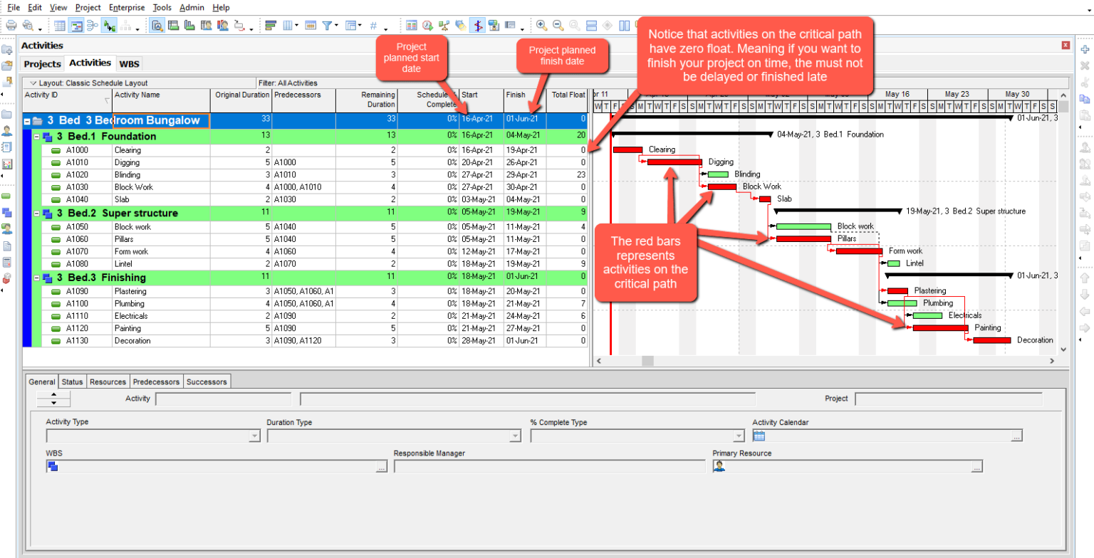1094x558 pixels.
Task: Open the Filter funnel tool
Action: (x=327, y=26)
